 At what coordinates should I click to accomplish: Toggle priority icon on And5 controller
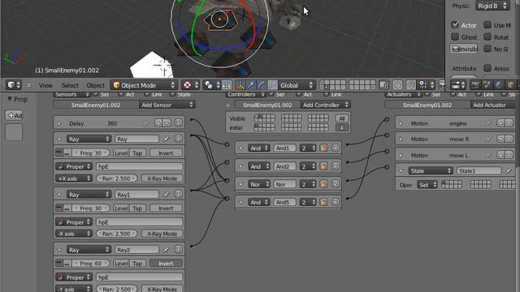coord(323,202)
